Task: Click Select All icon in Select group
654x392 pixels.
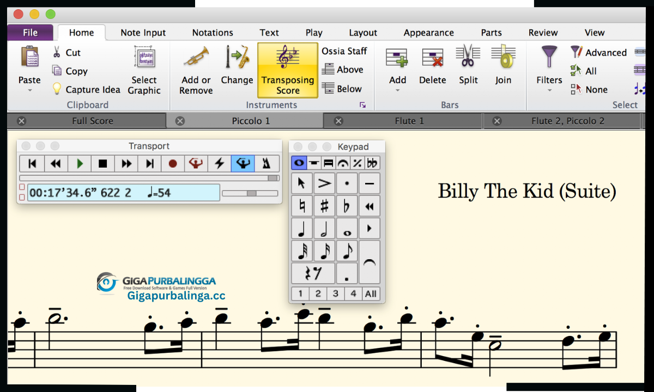Action: (576, 70)
